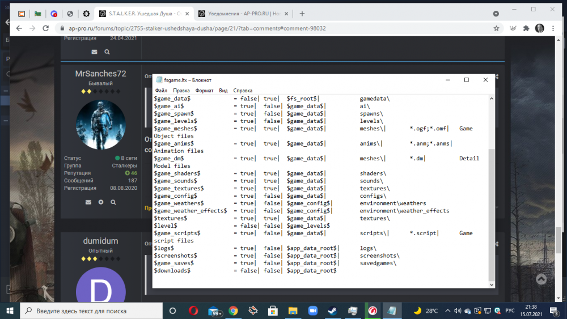Click the Справка menu item
The image size is (567, 319).
pyautogui.click(x=243, y=91)
